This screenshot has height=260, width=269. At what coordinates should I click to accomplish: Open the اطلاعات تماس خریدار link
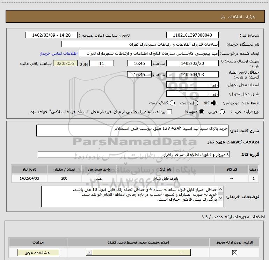(59, 53)
